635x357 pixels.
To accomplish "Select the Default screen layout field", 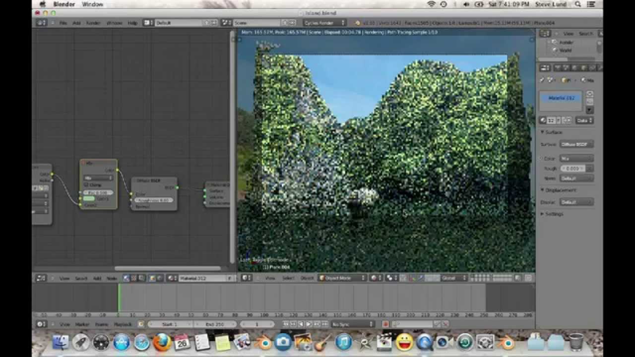I will point(179,23).
